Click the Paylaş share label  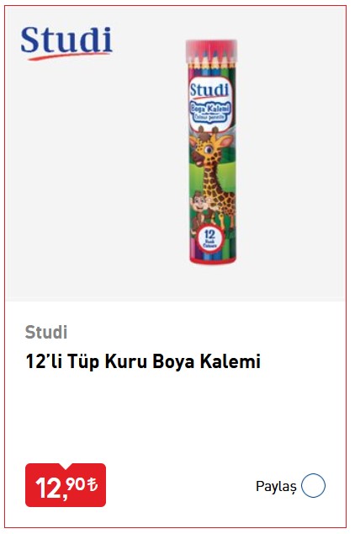point(276,486)
